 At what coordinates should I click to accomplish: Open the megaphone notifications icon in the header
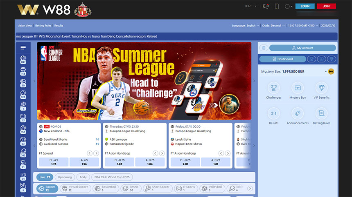tap(266, 7)
